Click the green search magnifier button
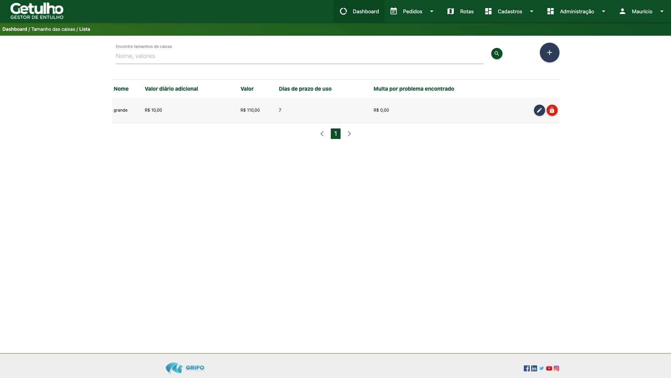The height and width of the screenshot is (378, 671). [x=497, y=54]
